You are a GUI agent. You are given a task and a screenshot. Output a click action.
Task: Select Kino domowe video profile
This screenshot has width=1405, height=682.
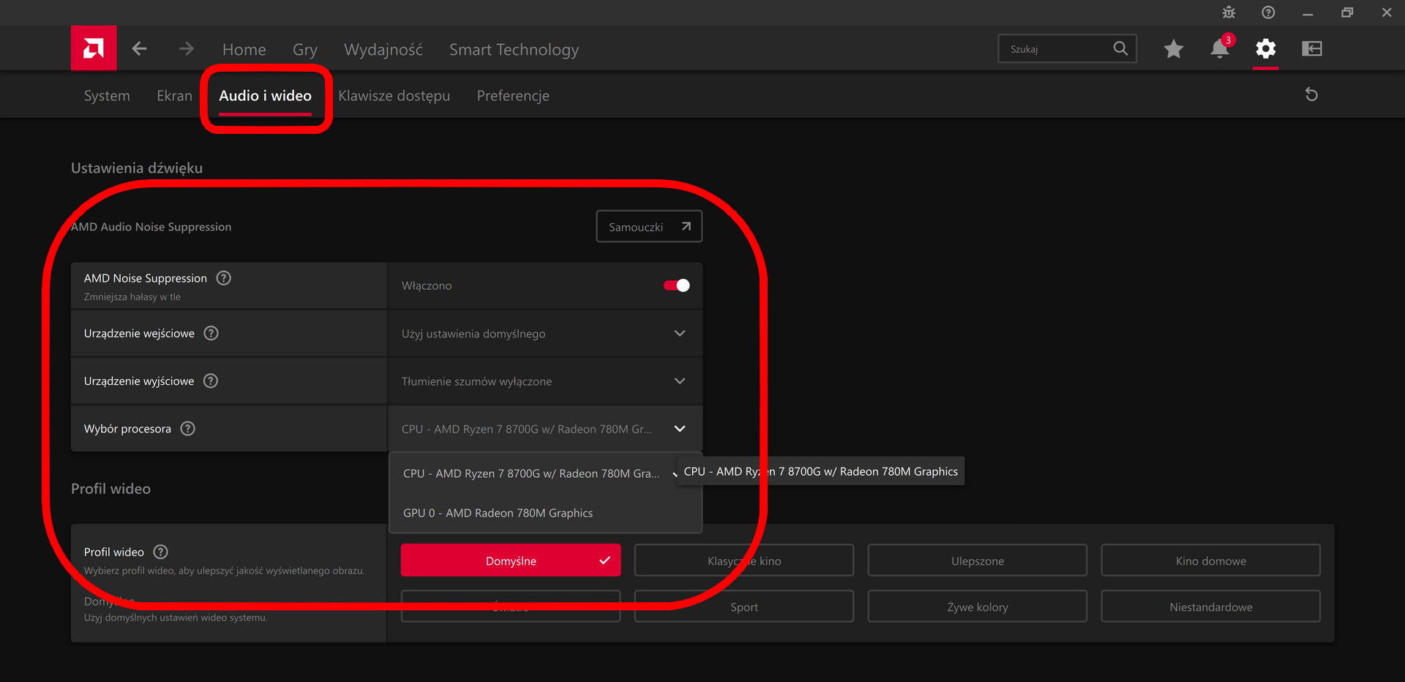pos(1211,561)
